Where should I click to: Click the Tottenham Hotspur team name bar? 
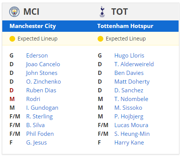click(x=125, y=26)
